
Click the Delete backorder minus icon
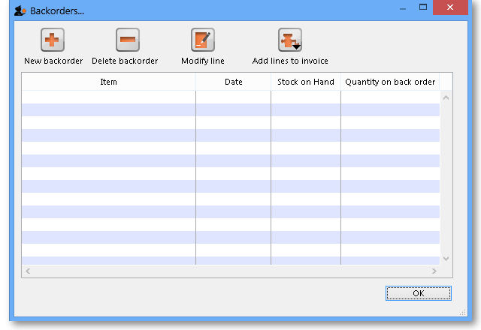tap(128, 40)
